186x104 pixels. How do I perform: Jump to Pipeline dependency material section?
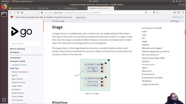tap(156, 52)
